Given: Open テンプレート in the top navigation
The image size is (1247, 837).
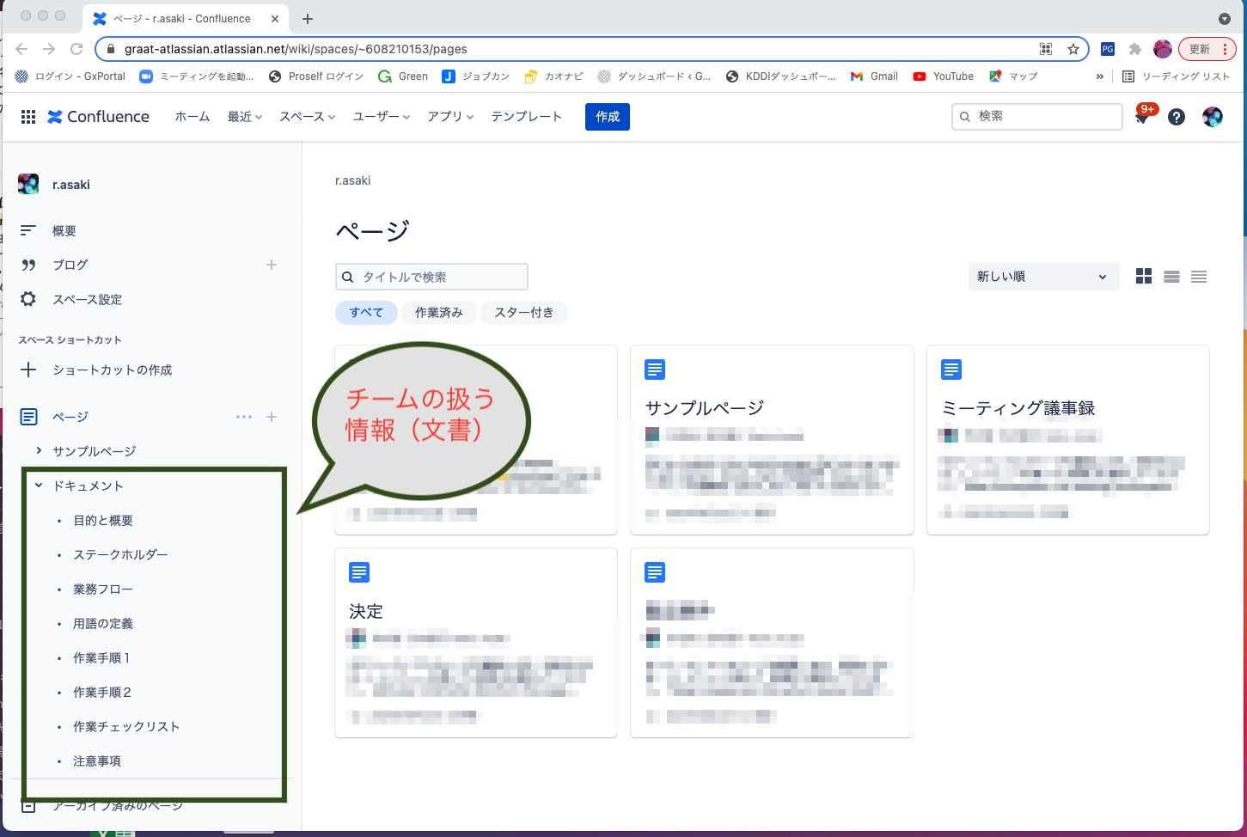Looking at the screenshot, I should pos(527,117).
